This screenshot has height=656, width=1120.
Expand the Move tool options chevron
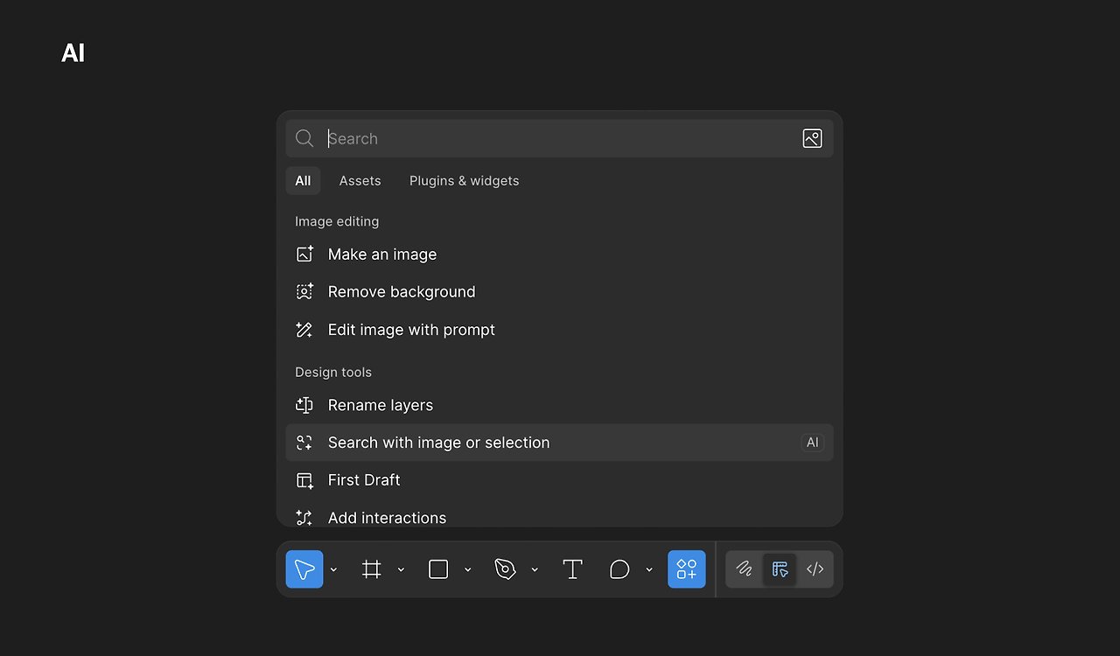point(333,569)
